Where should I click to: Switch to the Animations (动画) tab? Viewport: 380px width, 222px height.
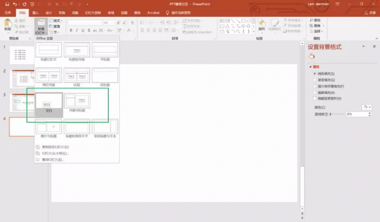click(x=75, y=13)
